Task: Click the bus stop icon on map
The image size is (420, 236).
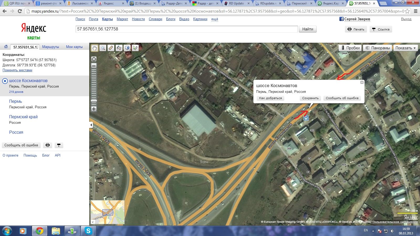Action: 306,118
